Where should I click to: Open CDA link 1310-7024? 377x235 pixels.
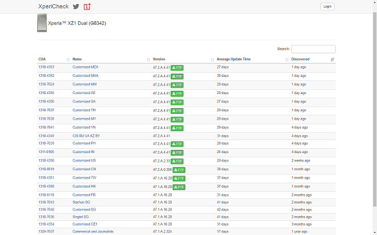(x=47, y=84)
